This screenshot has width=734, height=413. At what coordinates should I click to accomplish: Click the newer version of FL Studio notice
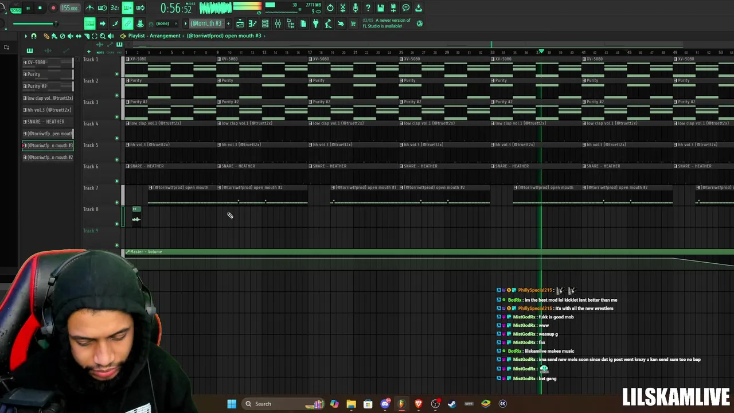(386, 23)
